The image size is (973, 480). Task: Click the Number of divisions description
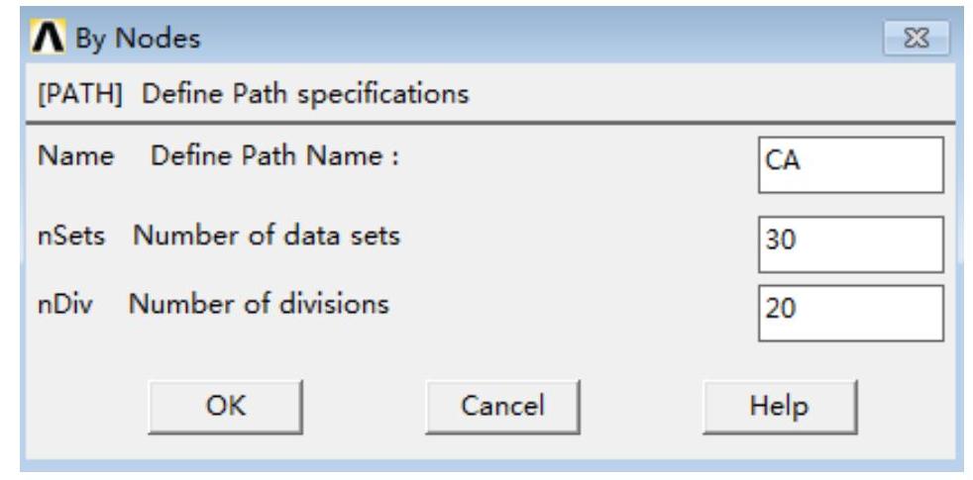point(258,306)
